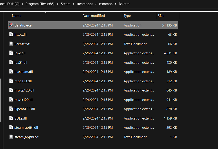
Task: Go to the steamapps folder breadcrumb
Action: click(85, 4)
